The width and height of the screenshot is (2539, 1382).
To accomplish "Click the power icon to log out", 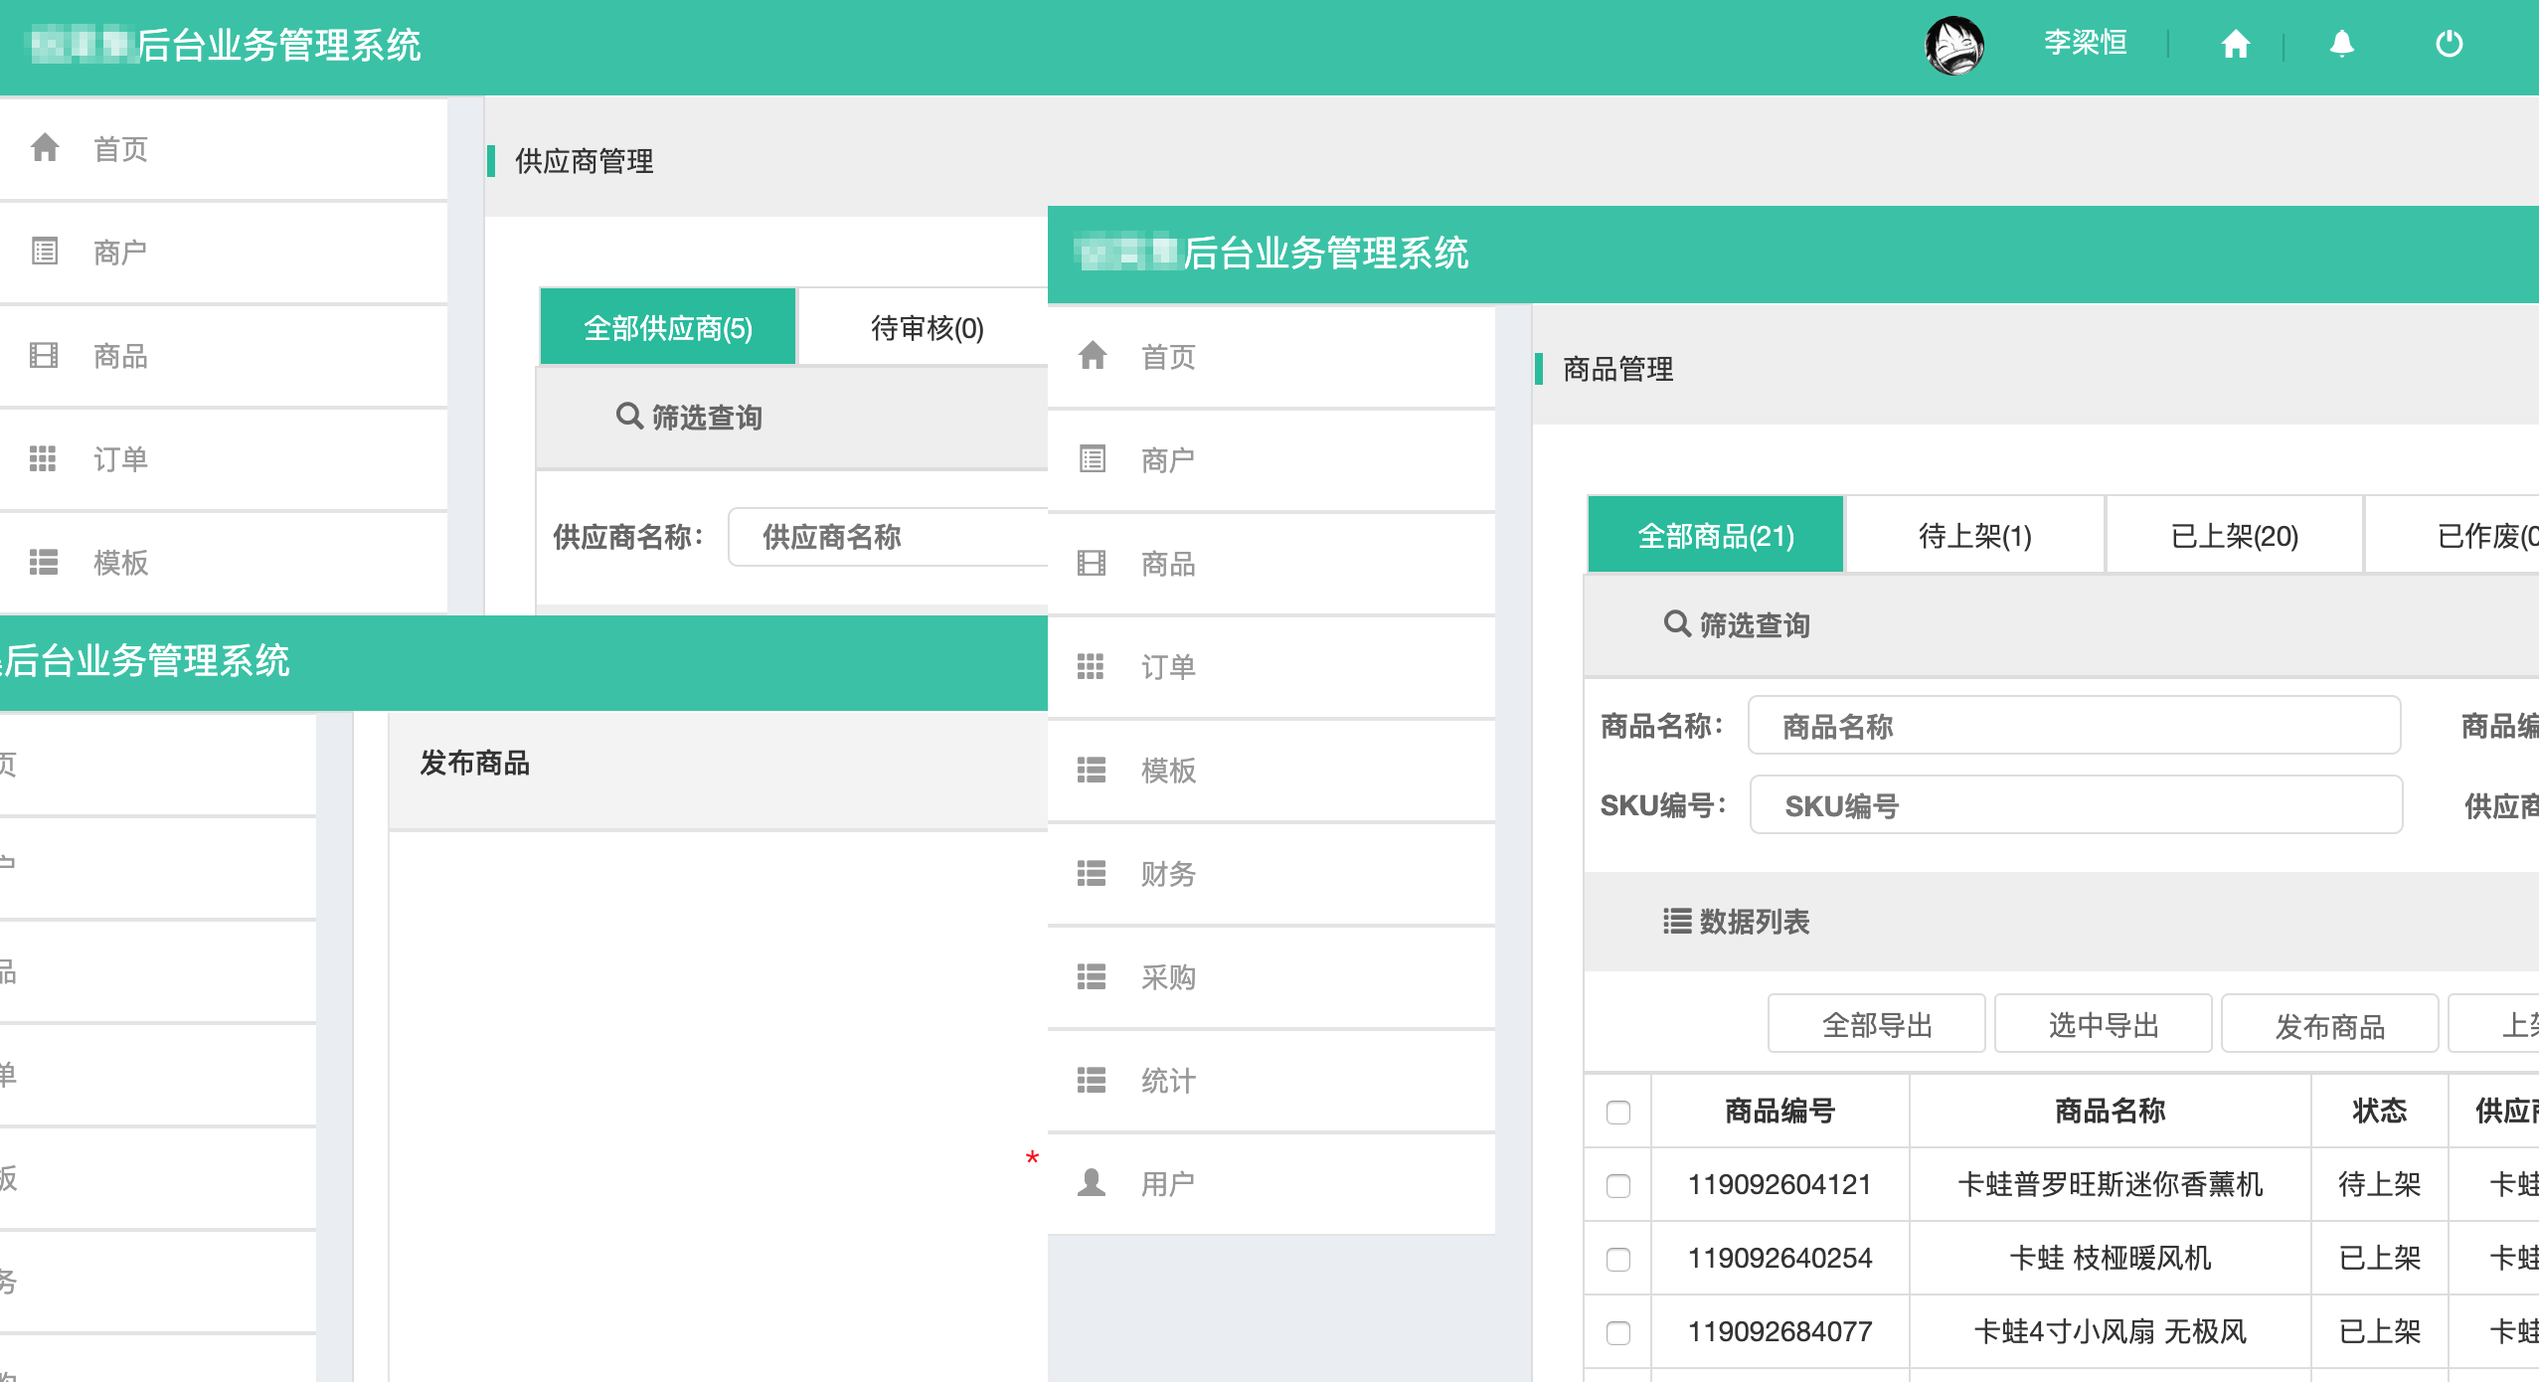I will (2449, 44).
